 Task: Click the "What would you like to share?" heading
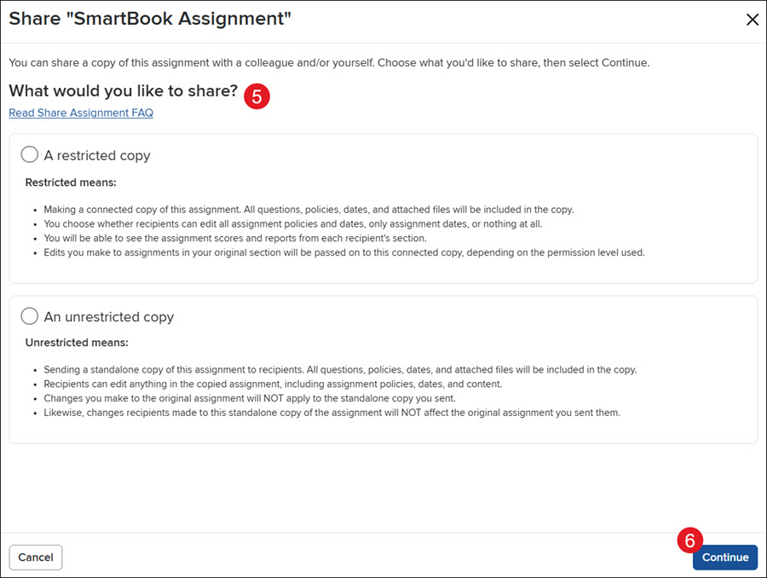[124, 91]
